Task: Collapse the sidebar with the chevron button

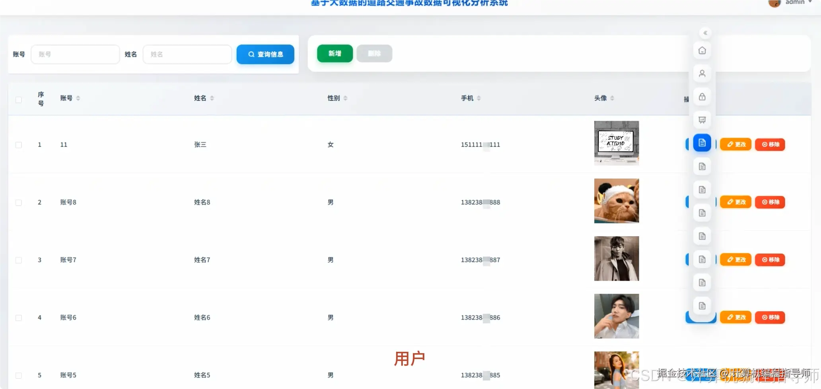Action: point(705,33)
